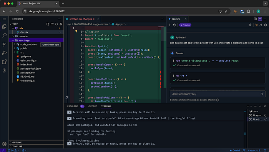Select the bash terminal entry

click(258, 111)
